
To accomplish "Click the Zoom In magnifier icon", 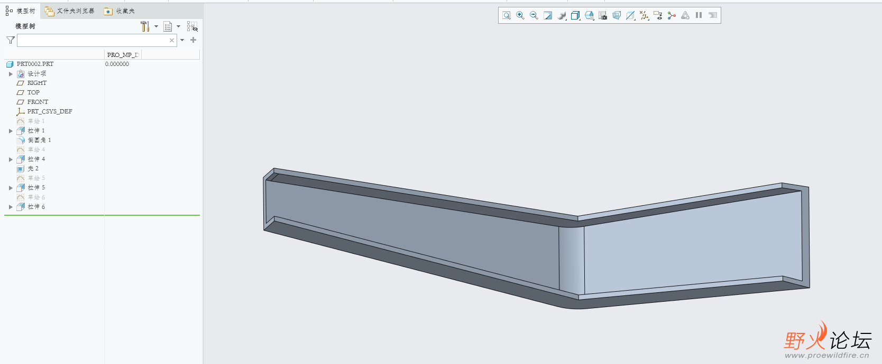I will [x=520, y=16].
